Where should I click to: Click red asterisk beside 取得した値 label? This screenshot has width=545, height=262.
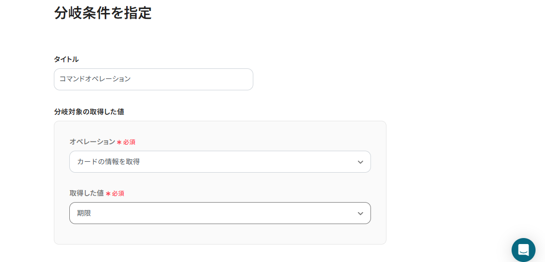(x=108, y=194)
